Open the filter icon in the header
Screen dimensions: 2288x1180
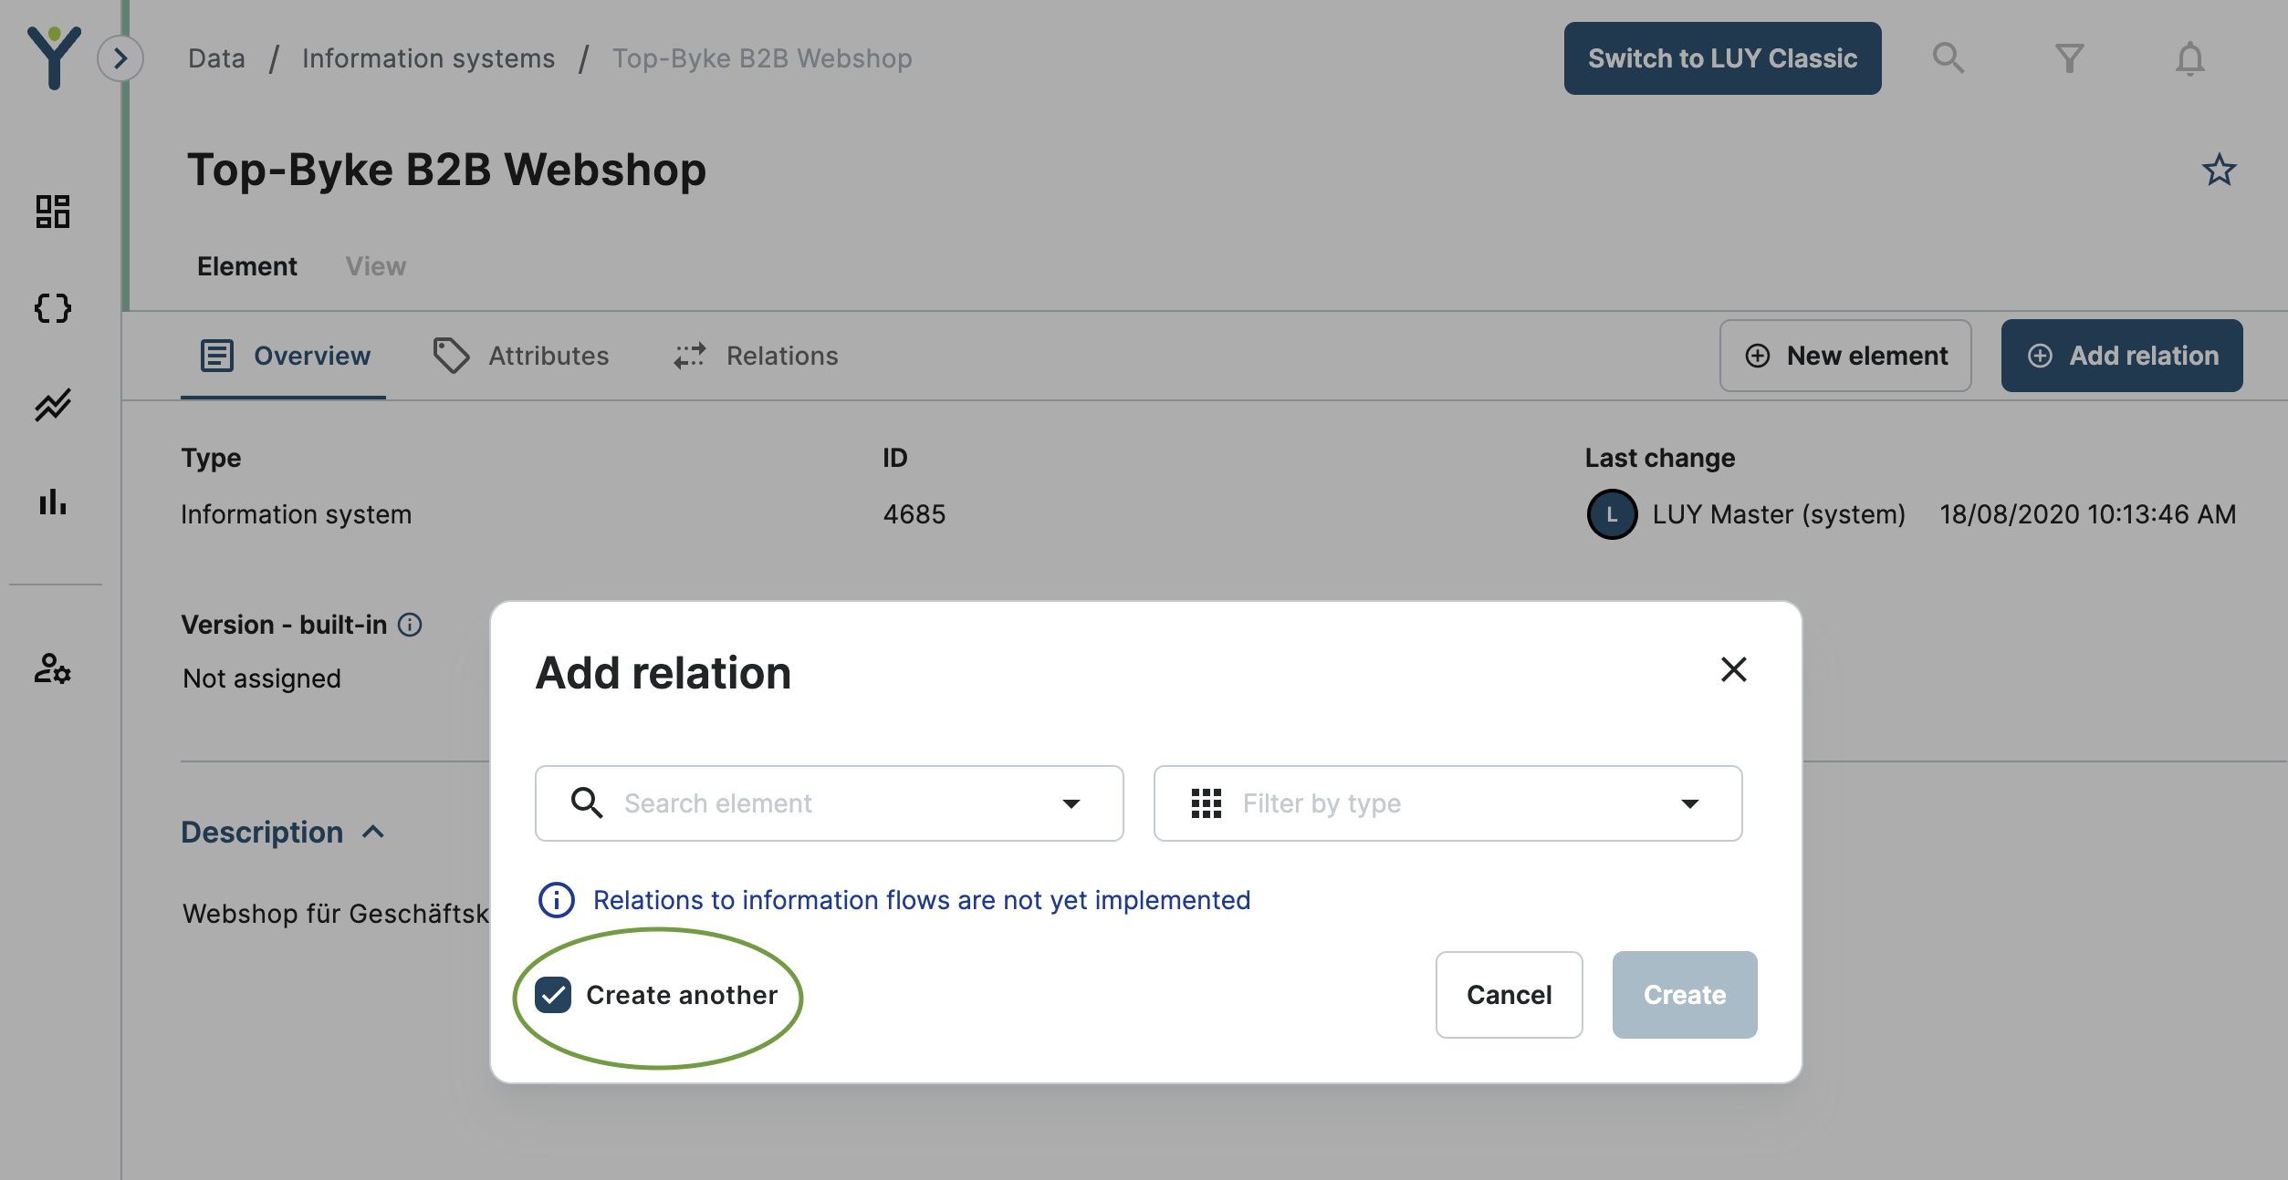[x=2069, y=57]
